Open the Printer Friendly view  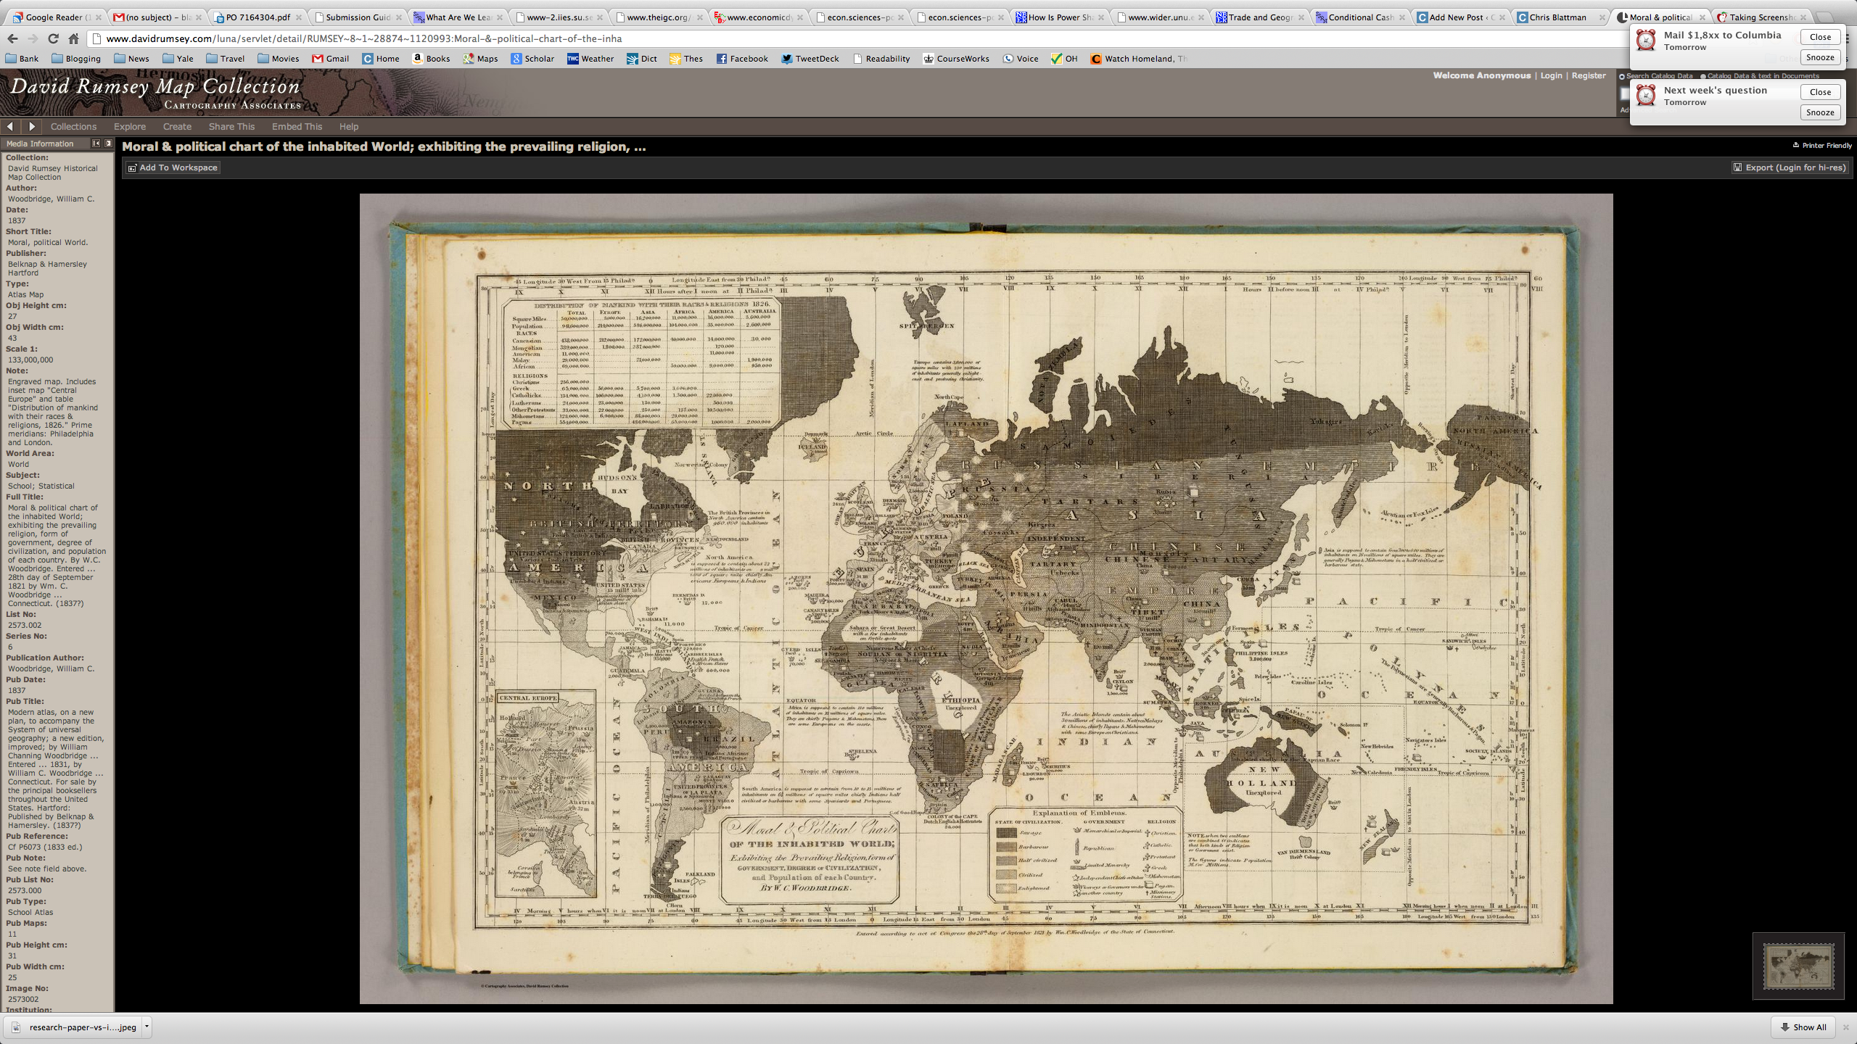coord(1822,146)
